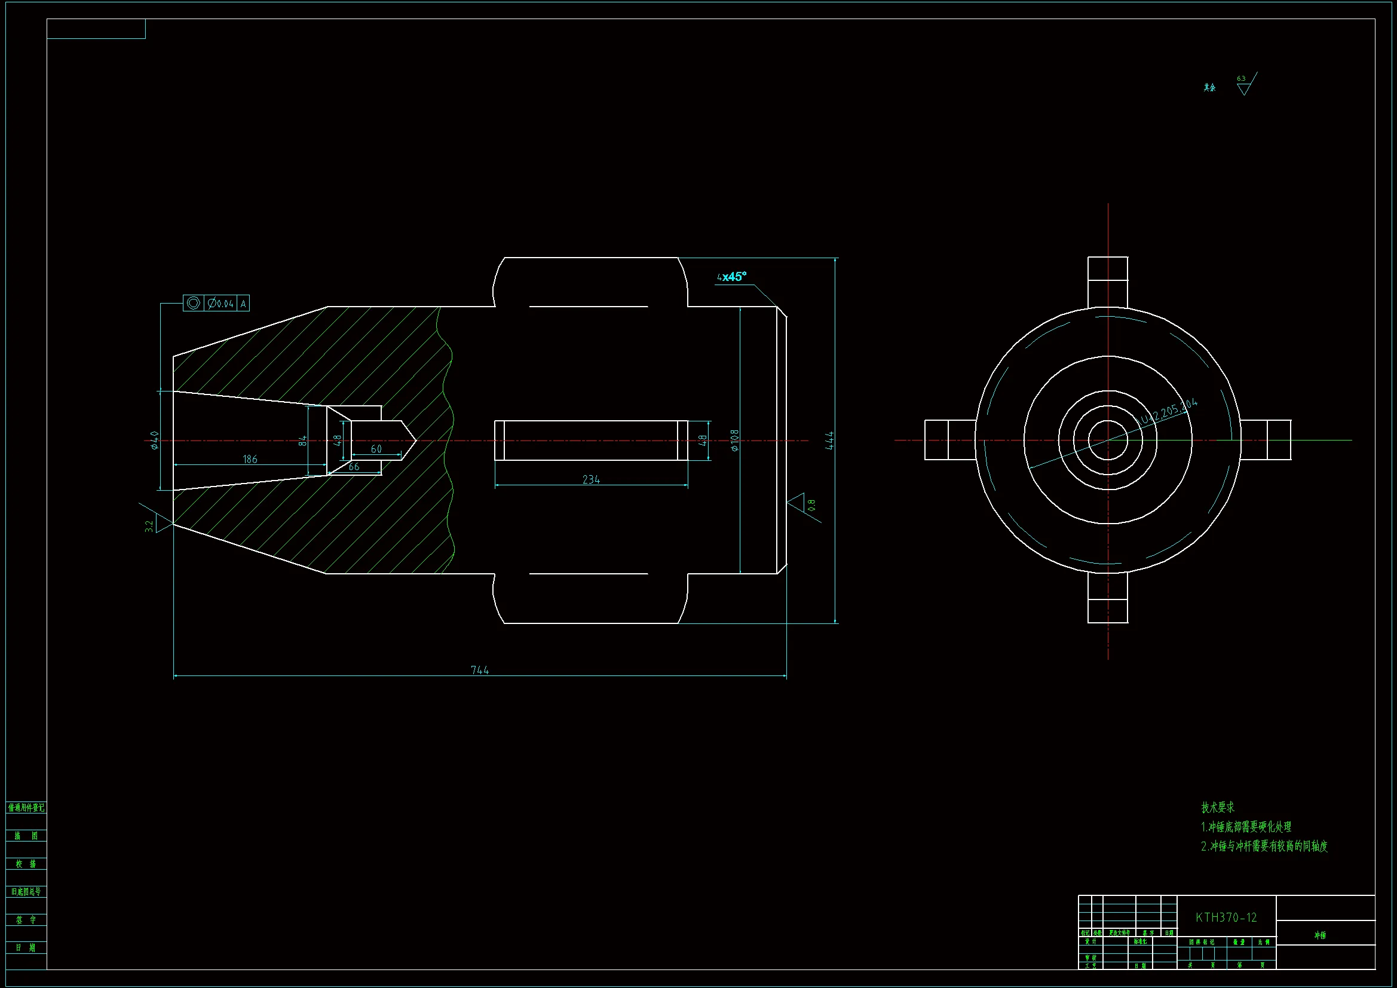The width and height of the screenshot is (1397, 988).
Task: Select the 其余 label near roughness symbol
Action: point(1209,88)
